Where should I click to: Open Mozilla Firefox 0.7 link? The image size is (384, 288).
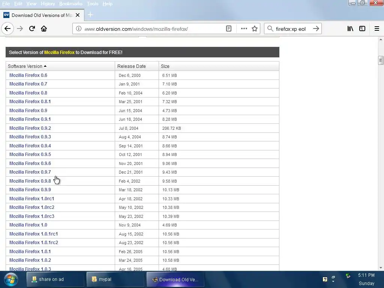[28, 84]
